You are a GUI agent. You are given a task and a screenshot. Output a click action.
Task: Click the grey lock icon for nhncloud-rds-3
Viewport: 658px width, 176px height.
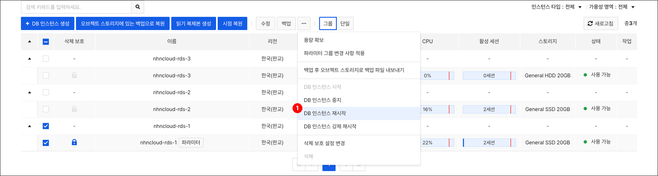click(74, 75)
